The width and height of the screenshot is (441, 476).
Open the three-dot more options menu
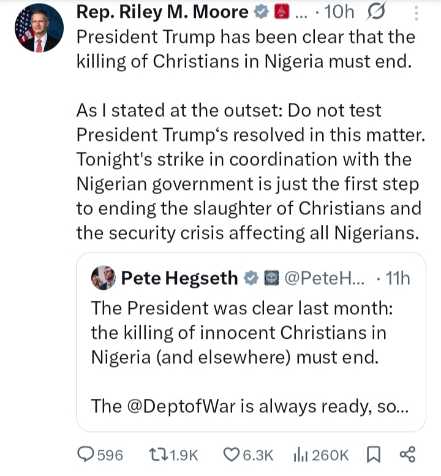pos(417,13)
